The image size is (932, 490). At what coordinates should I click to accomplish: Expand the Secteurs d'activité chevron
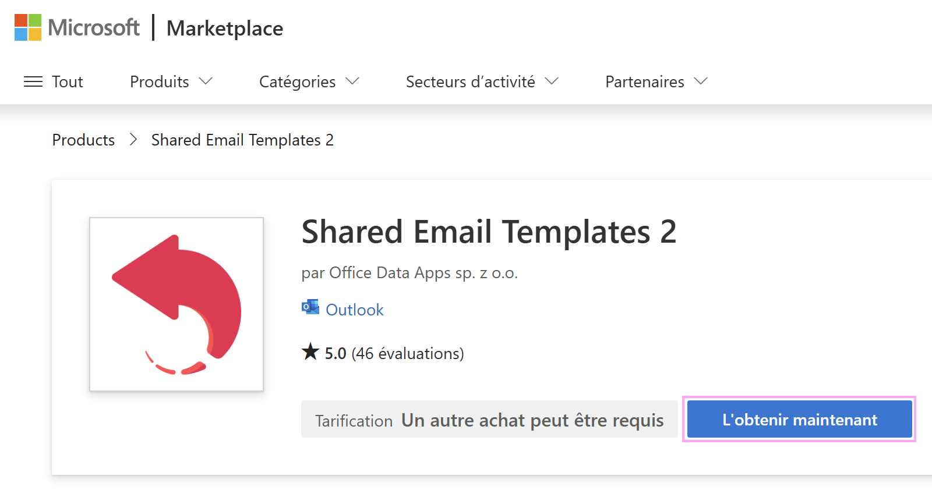coord(552,81)
